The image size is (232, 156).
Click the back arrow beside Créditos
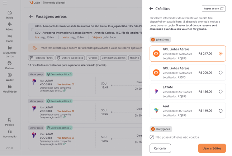click(151, 9)
